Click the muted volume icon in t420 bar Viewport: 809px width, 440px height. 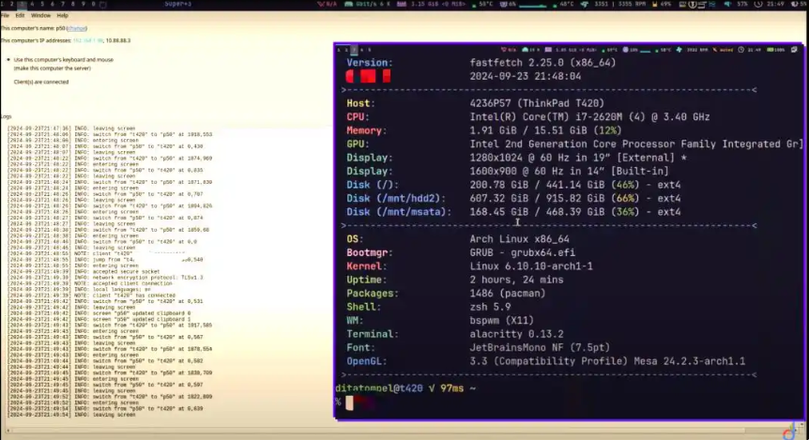pyautogui.click(x=714, y=50)
